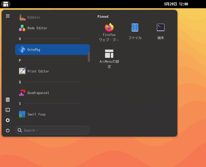Open the Swell Foop game
Viewport: 206px width, 167px height.
coord(53,114)
